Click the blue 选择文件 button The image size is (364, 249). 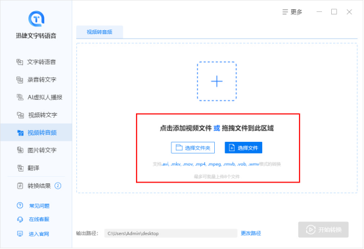[244, 148]
